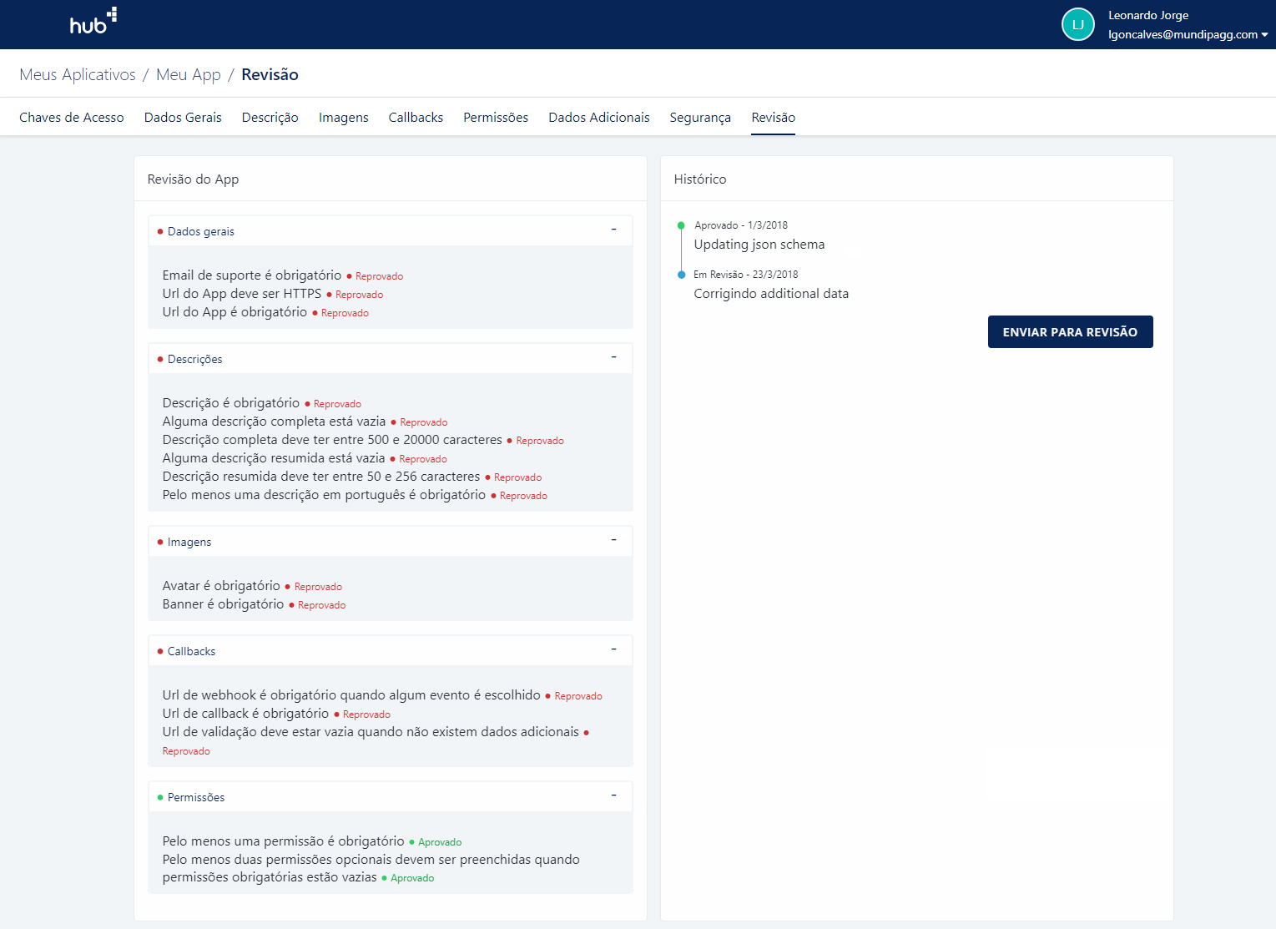Click 'Pelo menos uma permissão é obrigatório' rule
The image size is (1276, 929).
pyautogui.click(x=283, y=841)
